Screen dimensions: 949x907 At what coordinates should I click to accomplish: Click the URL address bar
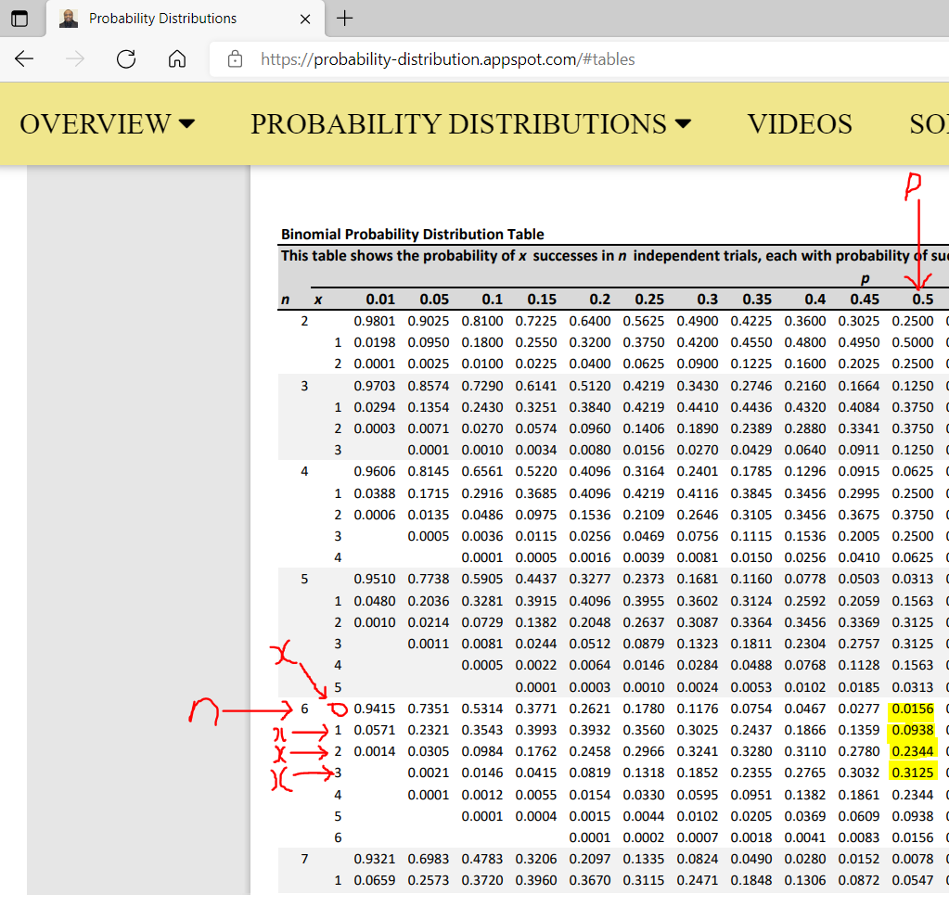point(575,59)
